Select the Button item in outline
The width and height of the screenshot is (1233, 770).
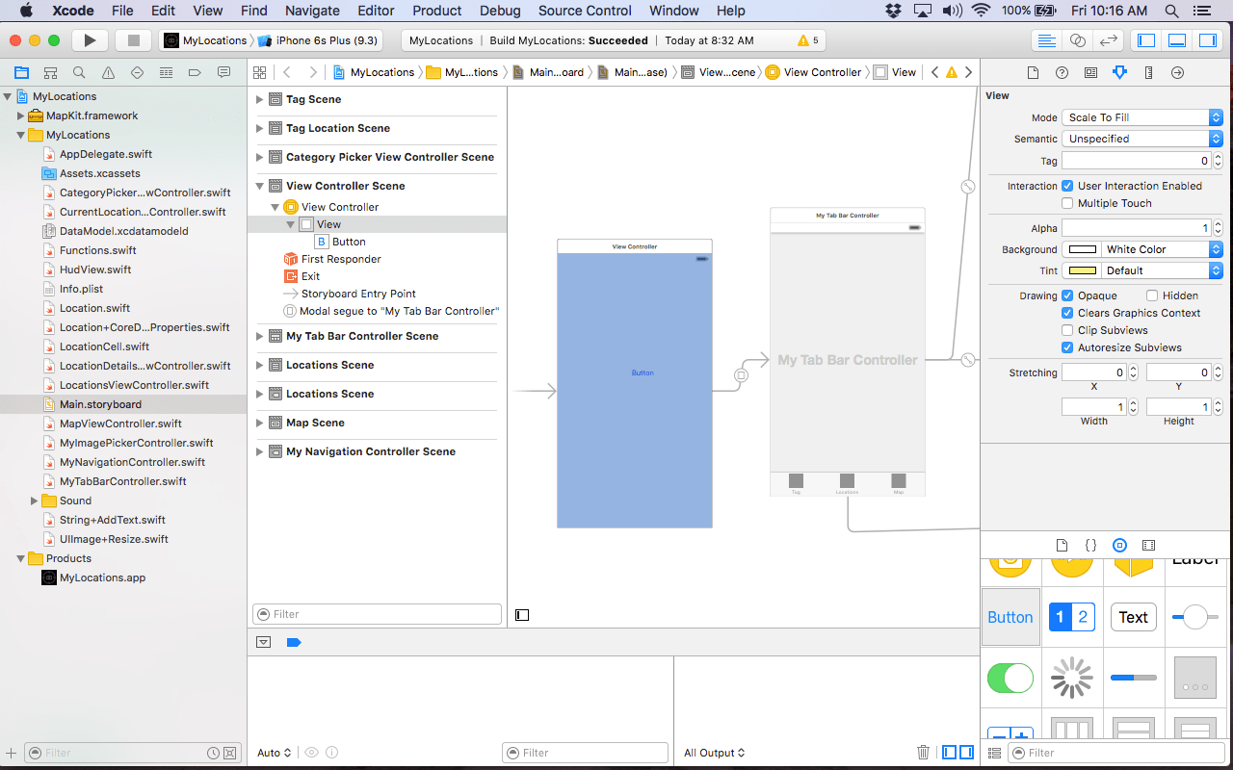(x=349, y=242)
